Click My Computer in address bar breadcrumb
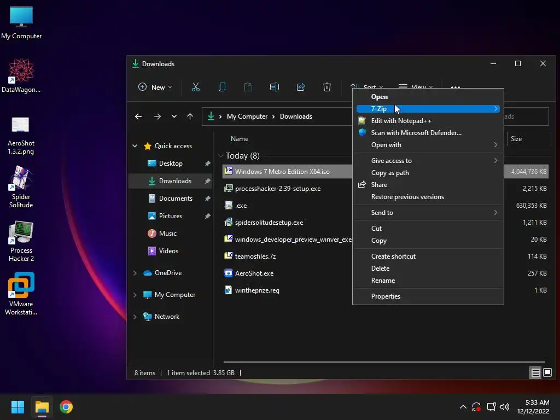Image resolution: width=560 pixels, height=420 pixels. [x=247, y=116]
